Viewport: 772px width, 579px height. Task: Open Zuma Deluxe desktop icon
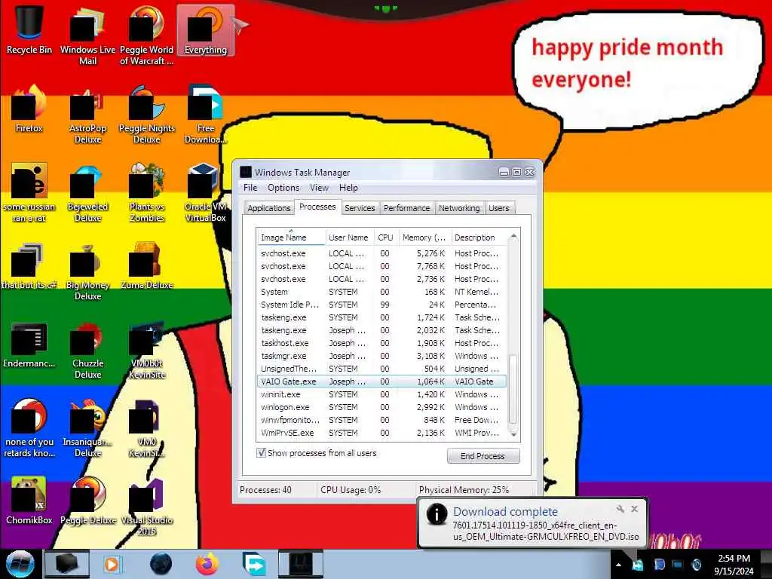point(147,266)
